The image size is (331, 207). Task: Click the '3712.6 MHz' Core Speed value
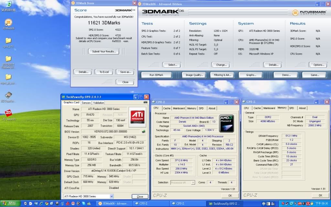(181, 160)
